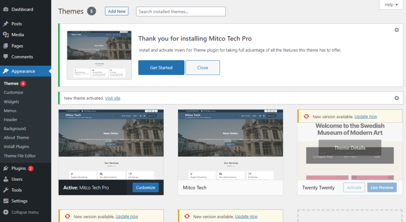The width and height of the screenshot is (406, 222).
Task: Open Theme Details for Twenty Twenty
Action: (x=350, y=148)
